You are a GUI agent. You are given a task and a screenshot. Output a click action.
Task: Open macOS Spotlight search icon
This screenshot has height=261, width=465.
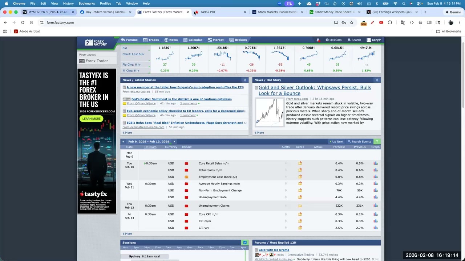(x=404, y=4)
